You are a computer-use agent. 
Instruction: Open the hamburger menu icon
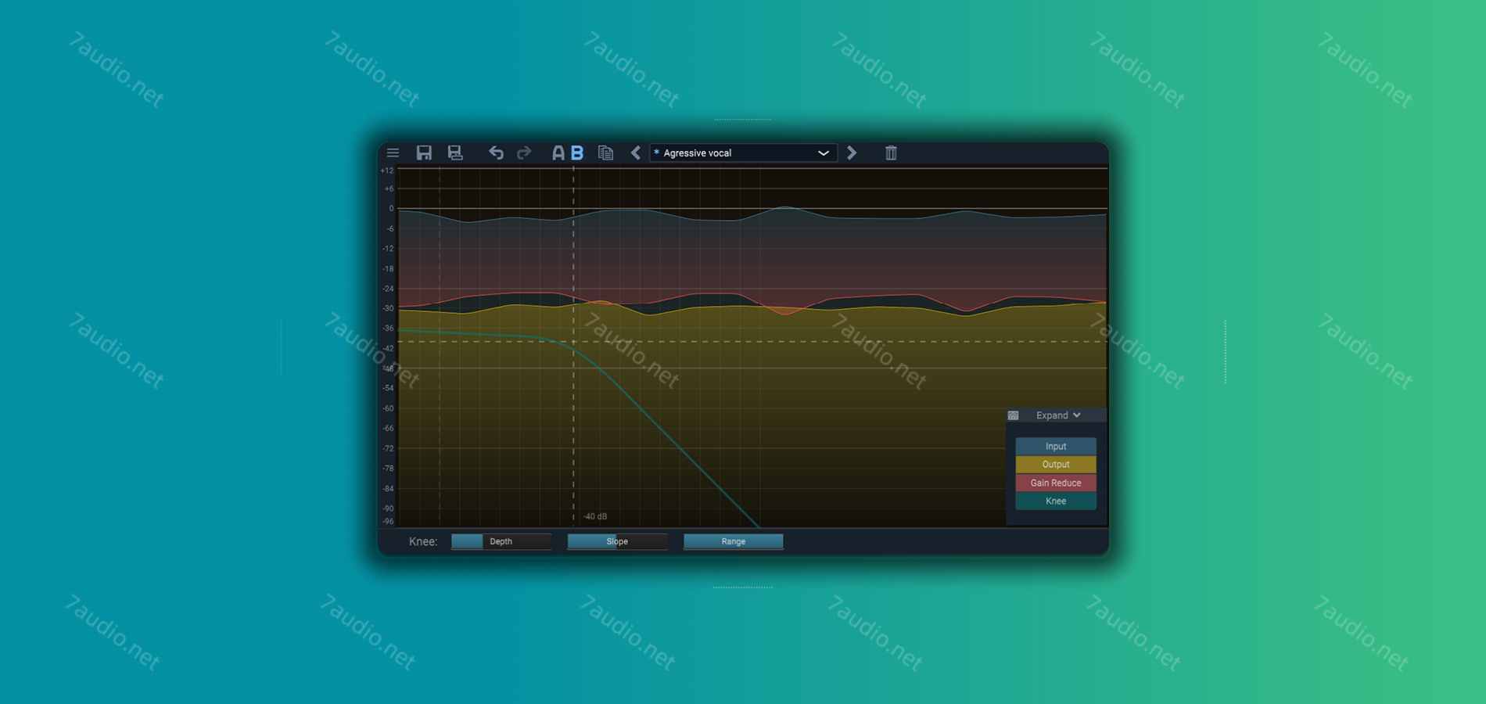click(x=393, y=153)
